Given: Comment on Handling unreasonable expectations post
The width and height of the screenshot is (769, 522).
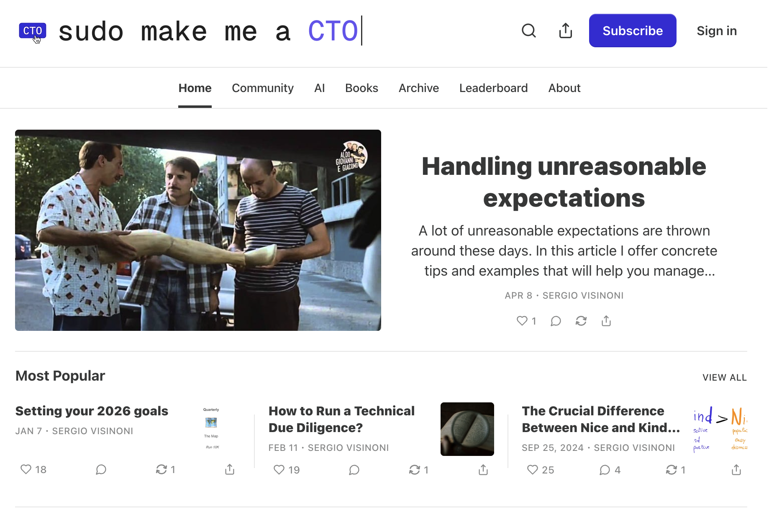Looking at the screenshot, I should 556,321.
